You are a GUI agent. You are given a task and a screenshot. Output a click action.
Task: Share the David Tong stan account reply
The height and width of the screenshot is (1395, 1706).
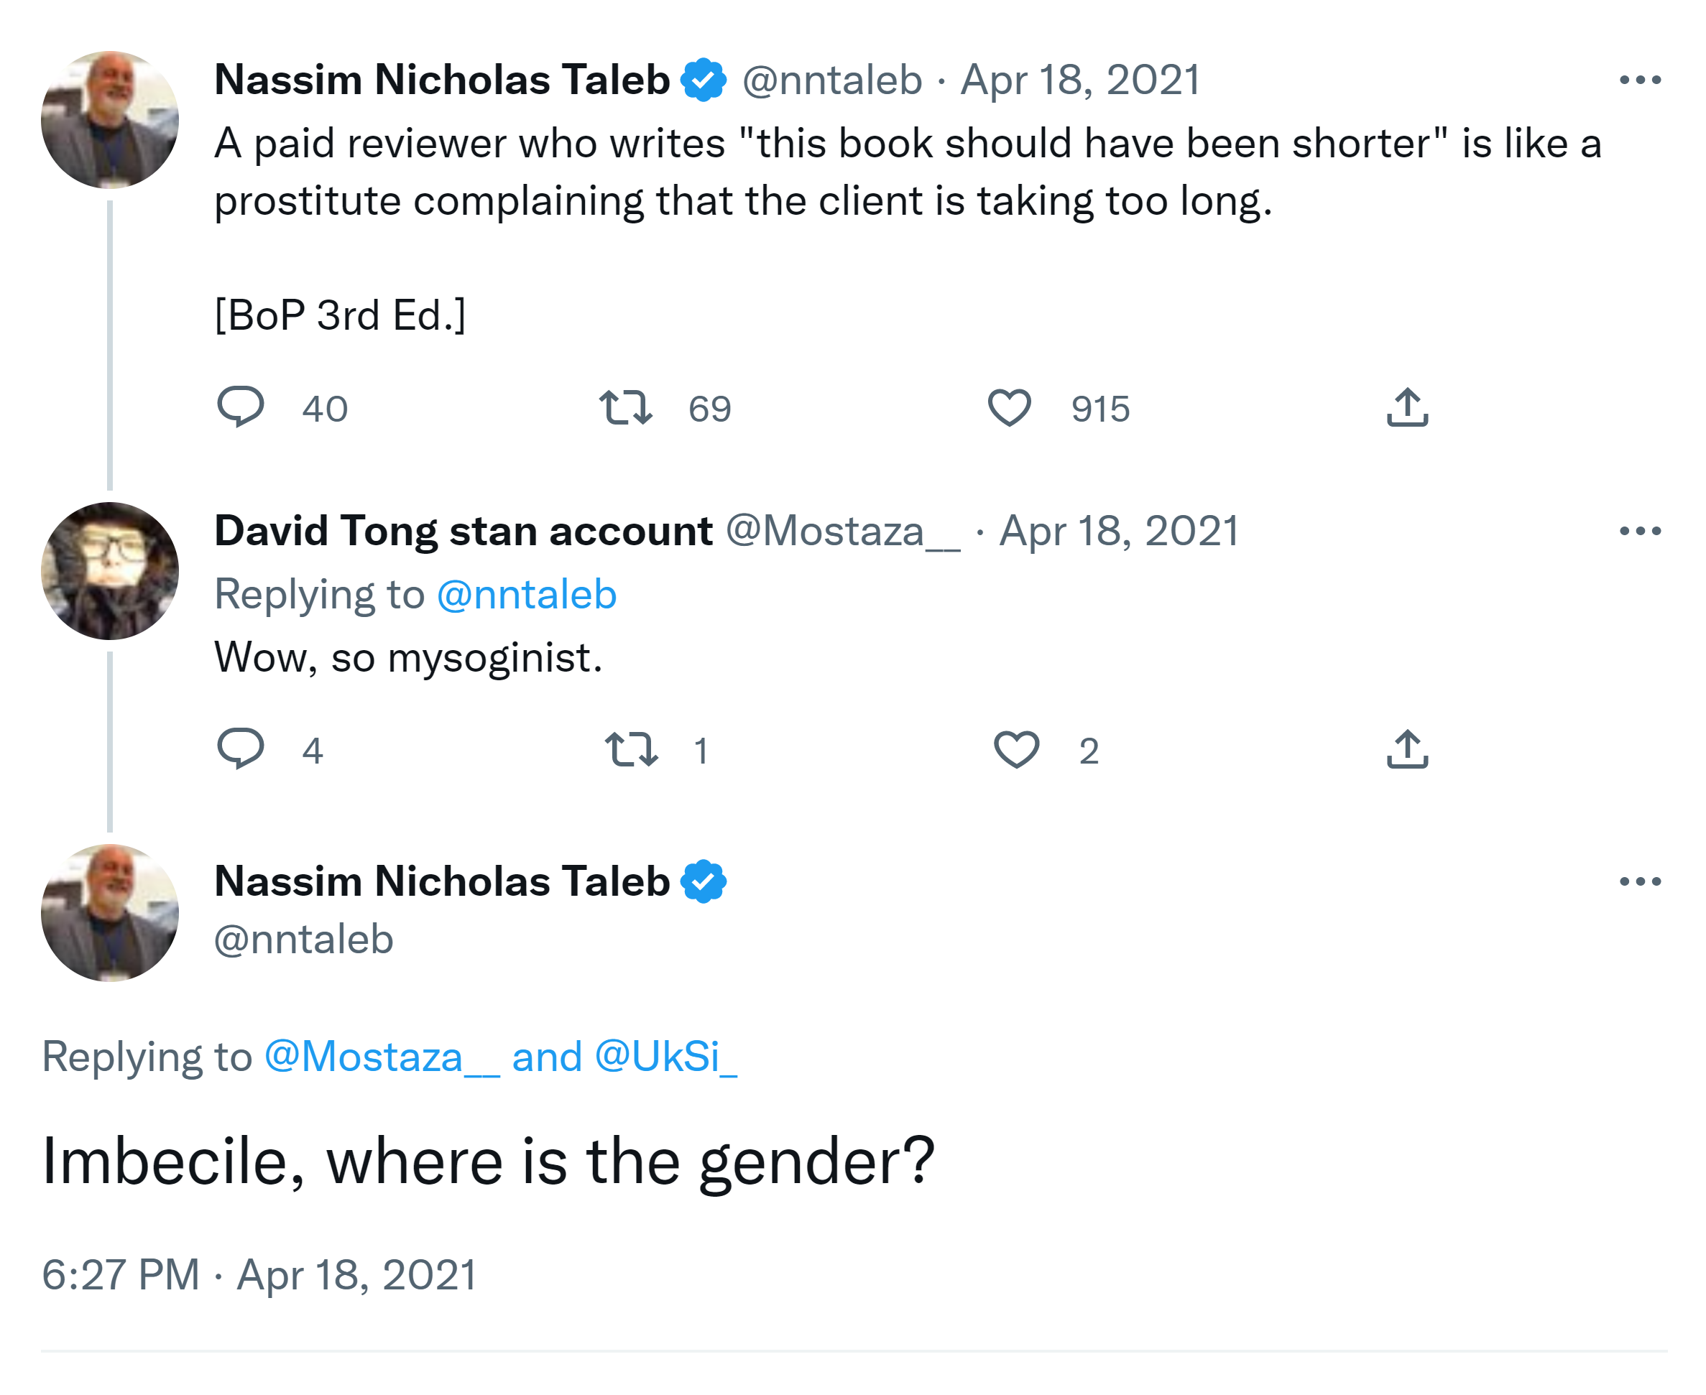[1406, 748]
